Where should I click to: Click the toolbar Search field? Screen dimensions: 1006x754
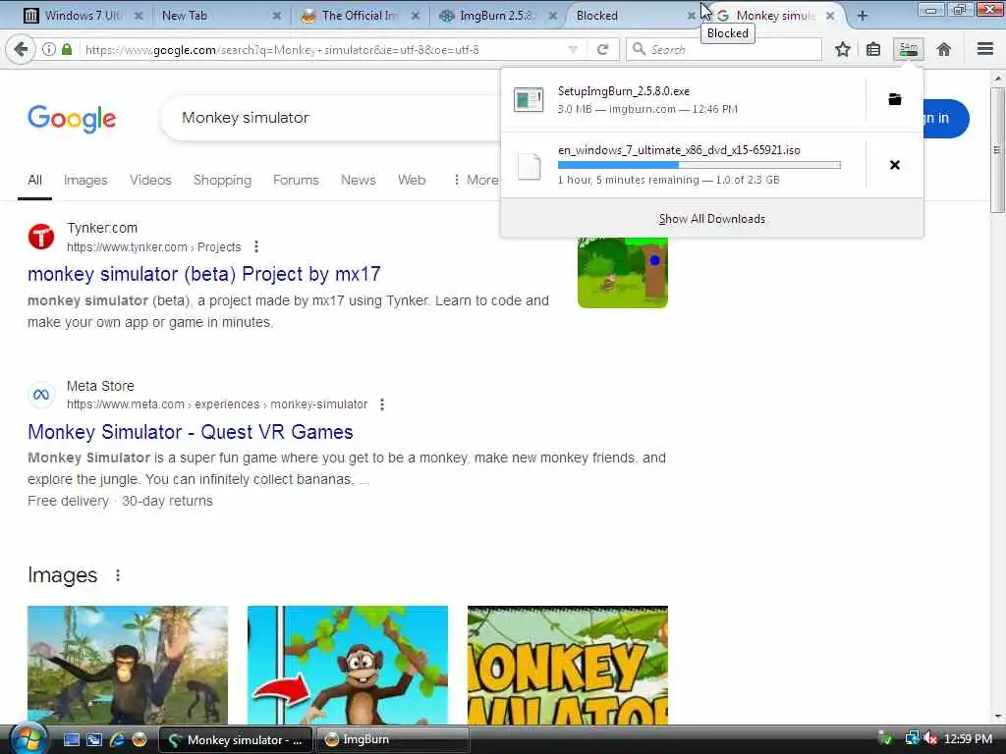coord(724,49)
